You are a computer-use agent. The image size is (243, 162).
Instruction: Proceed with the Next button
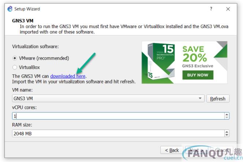[x=197, y=150]
